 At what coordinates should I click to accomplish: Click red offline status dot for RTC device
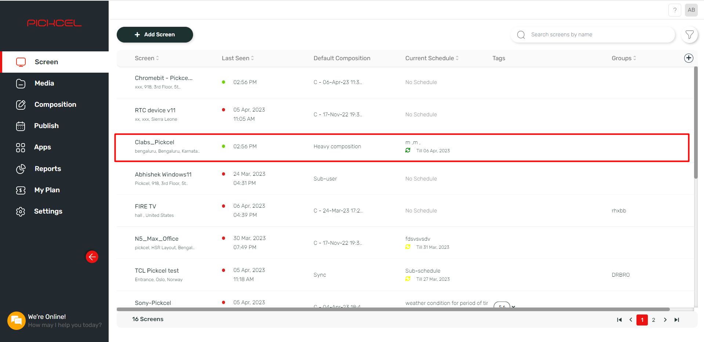(x=224, y=110)
